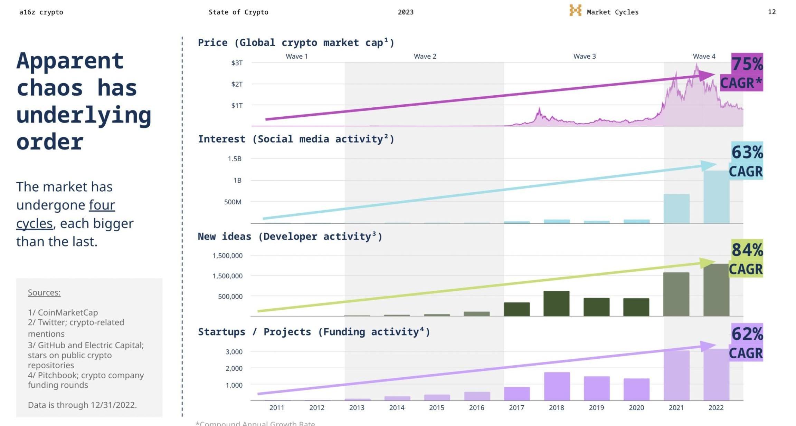Click the Market Cycles logo icon
796x426 pixels.
coord(575,10)
